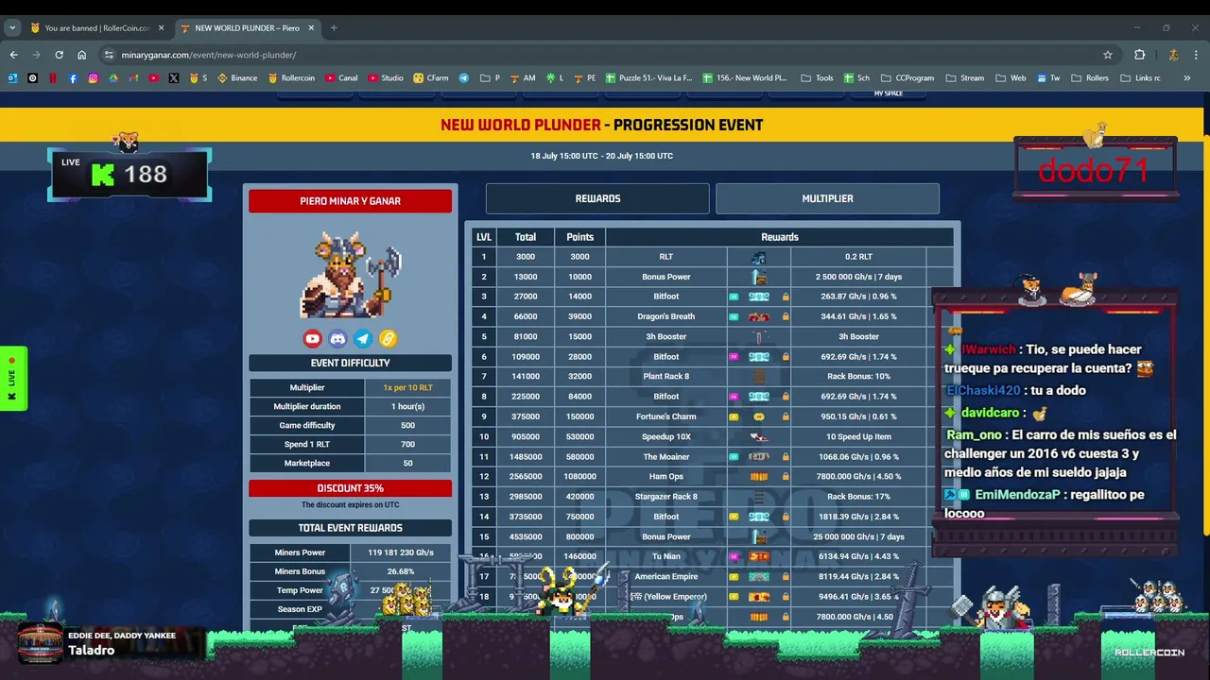Click the 'Stargazer Rack 8' reward name
Screen dimensions: 1210x680
tap(665, 497)
